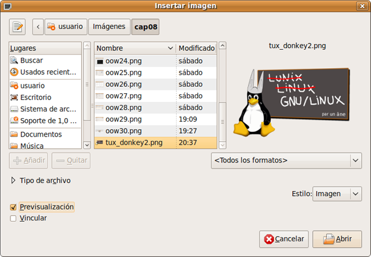This screenshot has height=257, width=371.
Task: Open Documentos folder in places list
Action: pyautogui.click(x=41, y=134)
